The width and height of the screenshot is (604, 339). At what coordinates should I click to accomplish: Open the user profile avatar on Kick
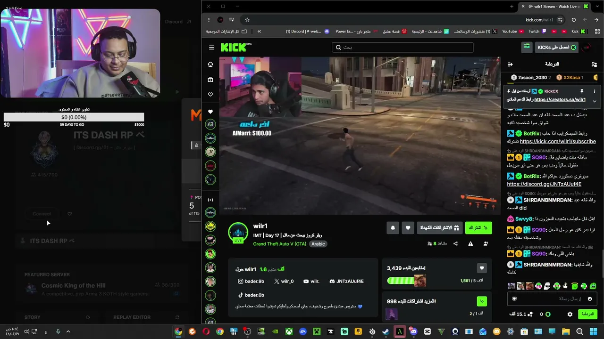[x=587, y=47]
